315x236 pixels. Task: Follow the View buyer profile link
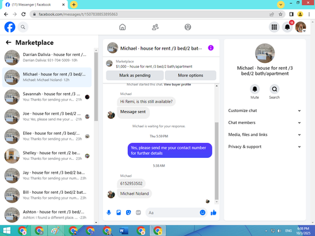point(177,84)
